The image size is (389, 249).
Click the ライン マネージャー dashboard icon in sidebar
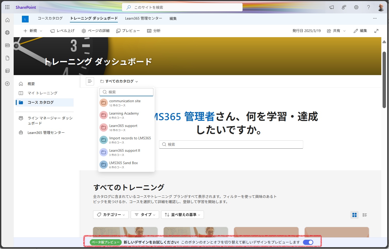coord(21,118)
